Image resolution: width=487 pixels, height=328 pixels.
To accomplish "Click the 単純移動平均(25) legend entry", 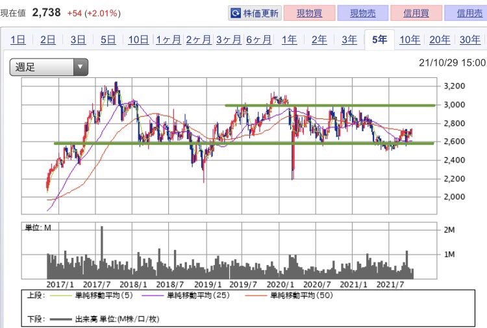I will click(x=186, y=296).
